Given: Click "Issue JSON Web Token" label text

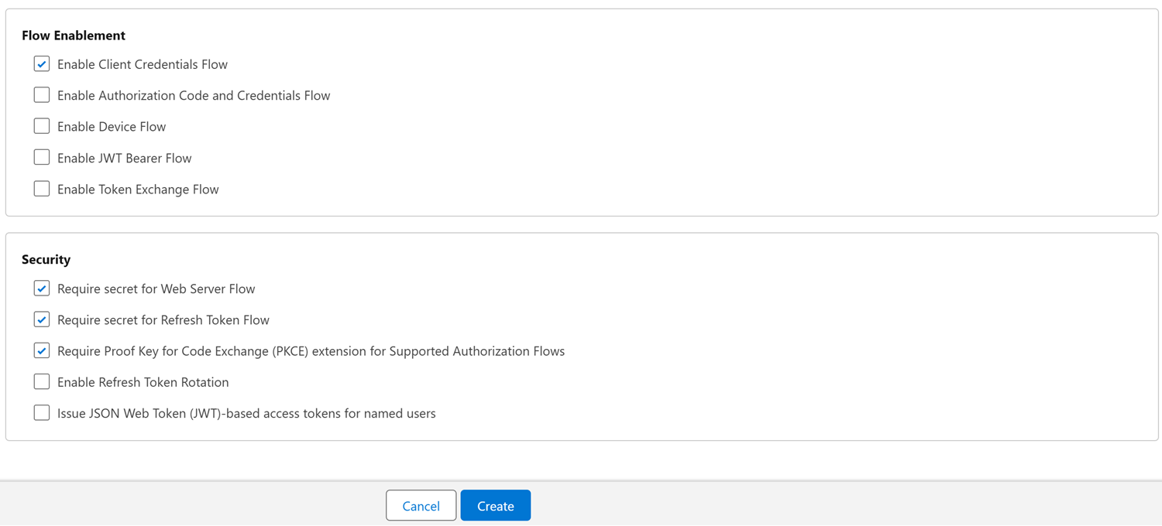Looking at the screenshot, I should (246, 414).
